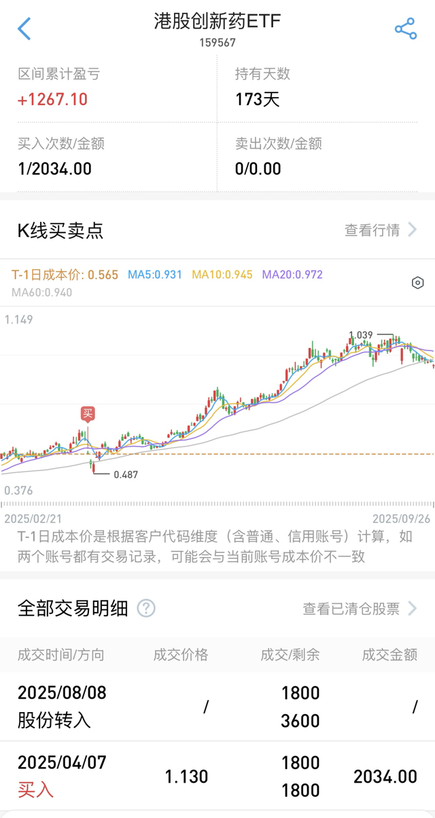Tap the T-1日成本价 cost label
Viewport: 435px width, 818px height.
(x=65, y=275)
